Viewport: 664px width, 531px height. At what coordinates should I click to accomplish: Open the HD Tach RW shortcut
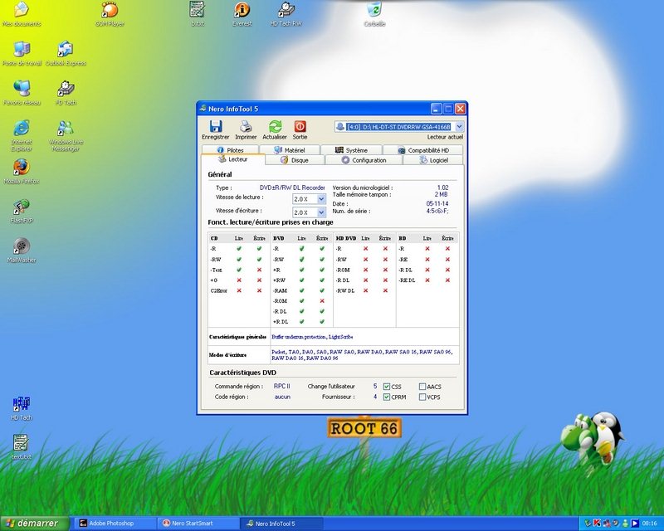click(286, 14)
